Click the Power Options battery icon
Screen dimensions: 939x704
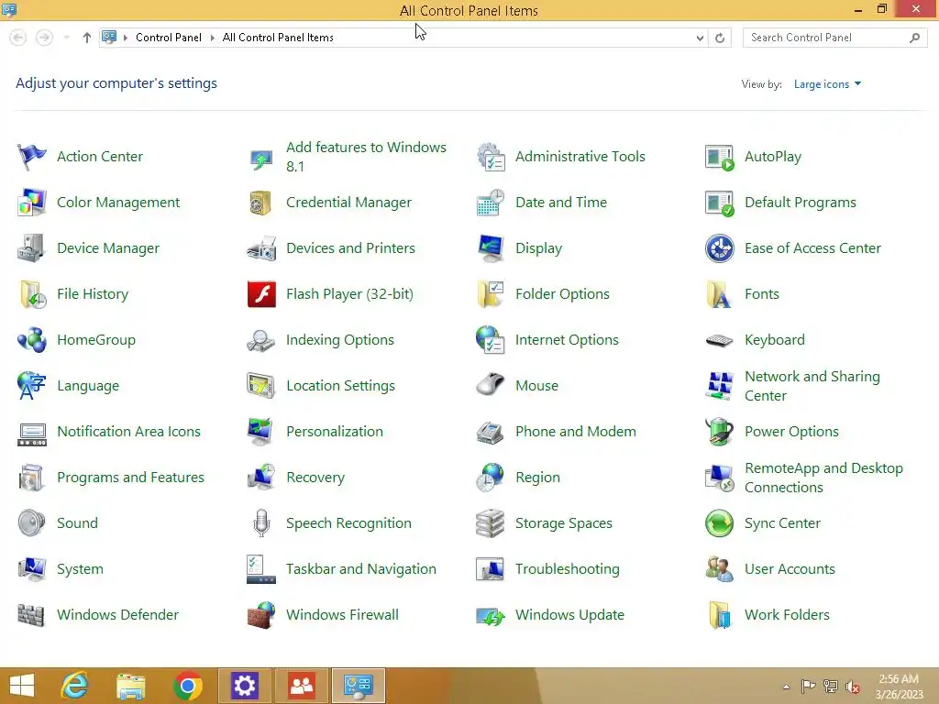719,432
